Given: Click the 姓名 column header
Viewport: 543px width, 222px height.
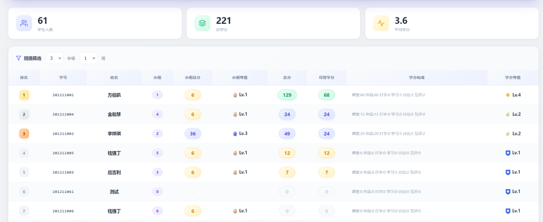Looking at the screenshot, I should 115,78.
